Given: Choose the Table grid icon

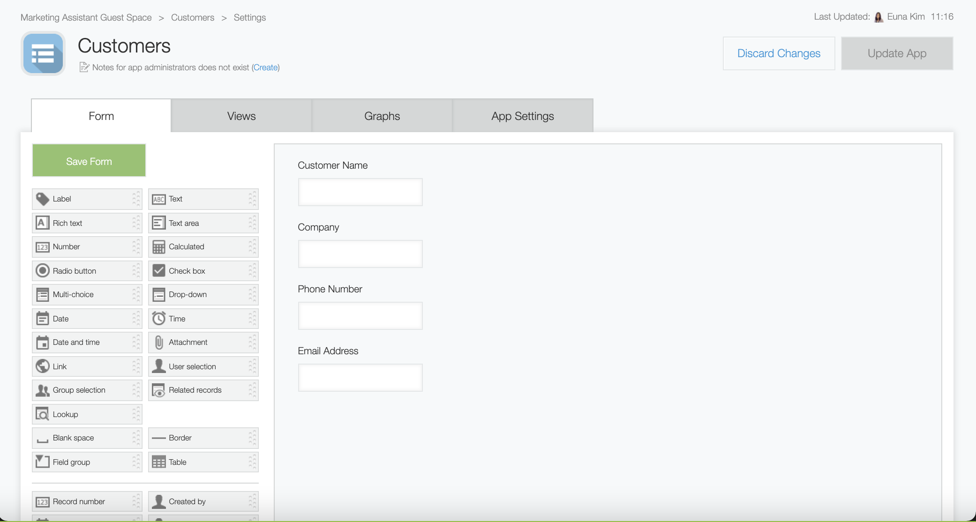Looking at the screenshot, I should click(159, 462).
